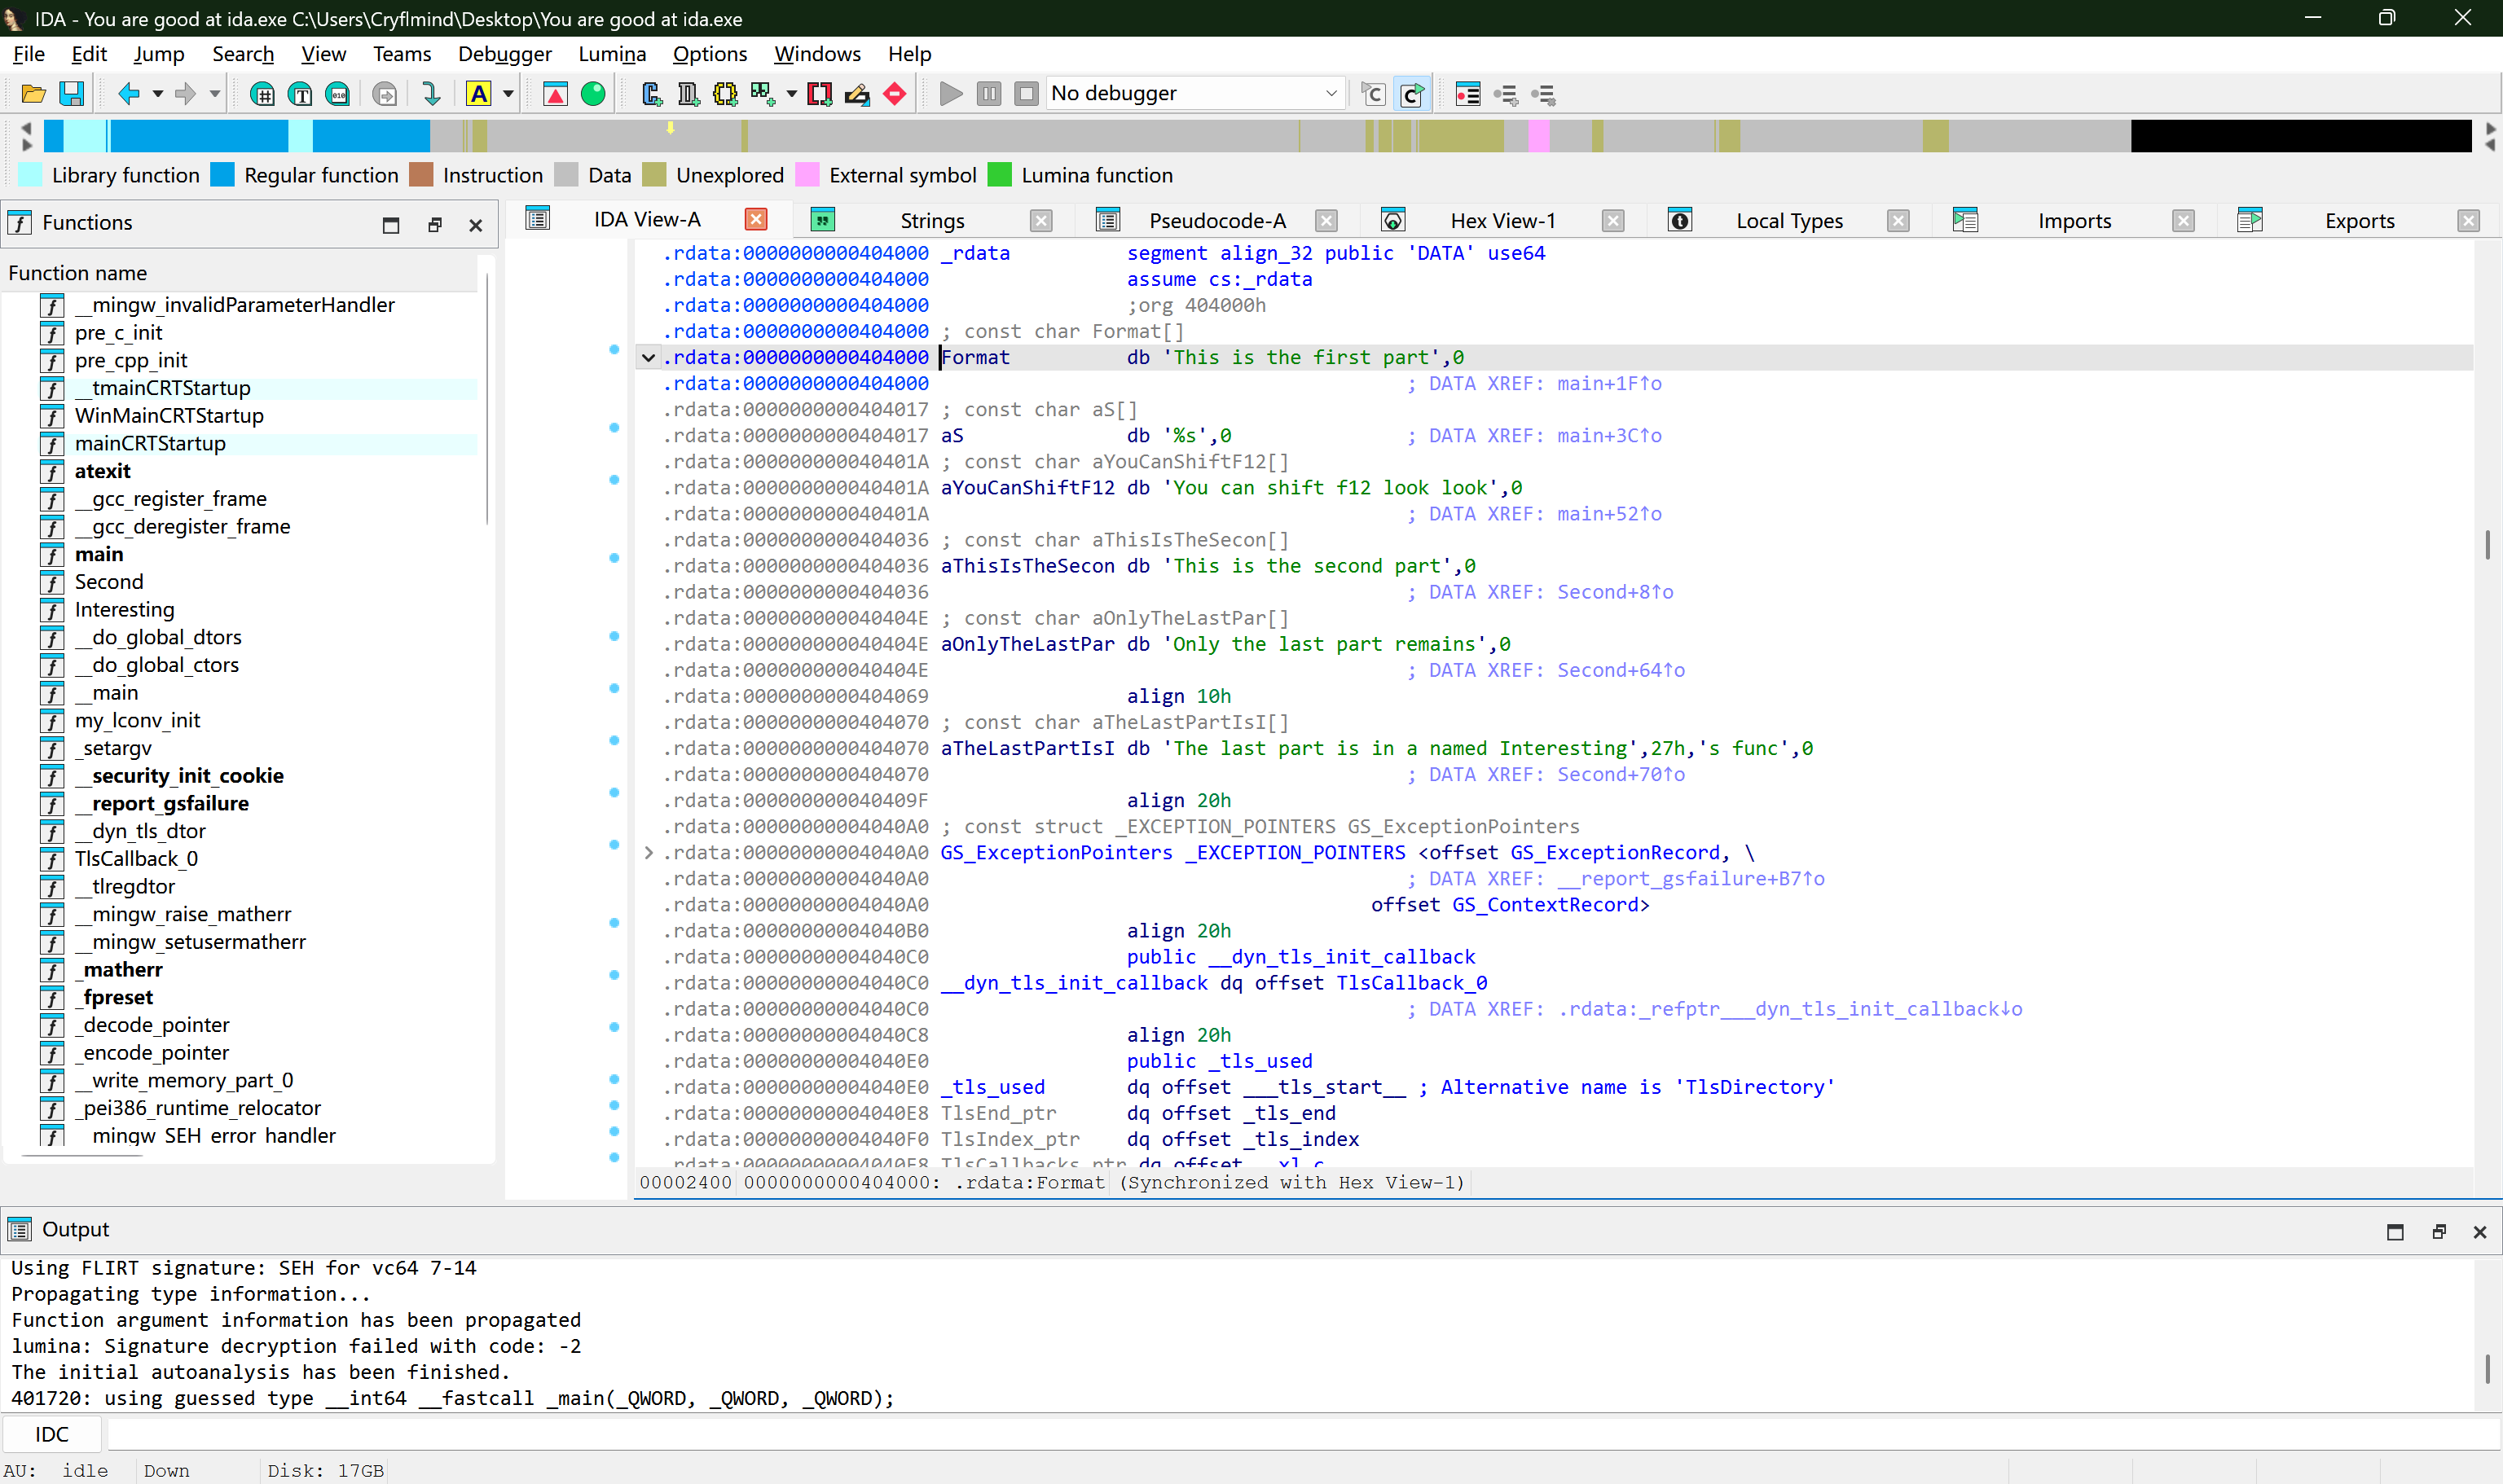The width and height of the screenshot is (2503, 1484).
Task: Switch to the Strings tab
Action: point(931,221)
